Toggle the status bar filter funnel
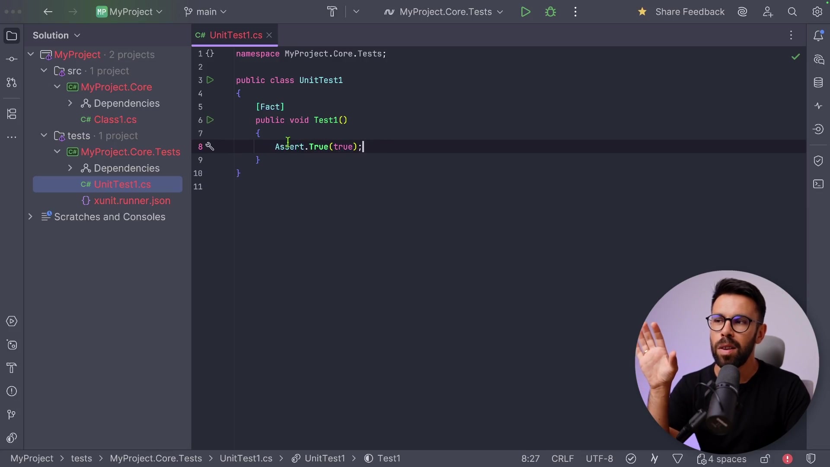This screenshot has width=830, height=467. click(677, 459)
